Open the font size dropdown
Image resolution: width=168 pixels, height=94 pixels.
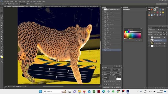(x=111, y=73)
